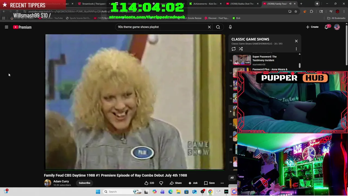Click the Classic Game Shows playlist title
This screenshot has width=348, height=196.
click(250, 39)
